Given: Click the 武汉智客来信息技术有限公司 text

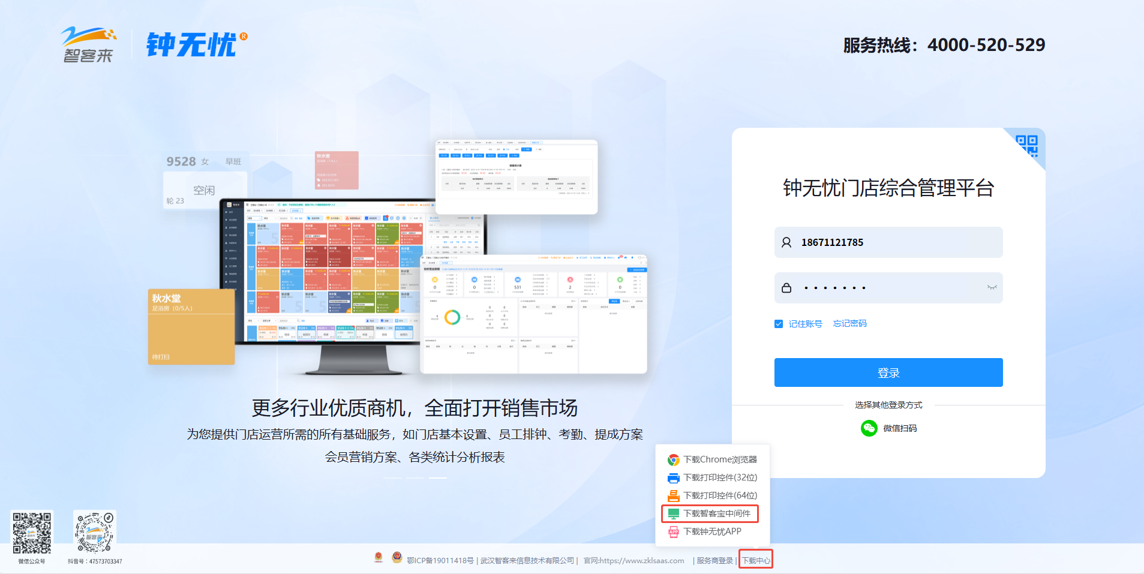Looking at the screenshot, I should pyautogui.click(x=527, y=561).
